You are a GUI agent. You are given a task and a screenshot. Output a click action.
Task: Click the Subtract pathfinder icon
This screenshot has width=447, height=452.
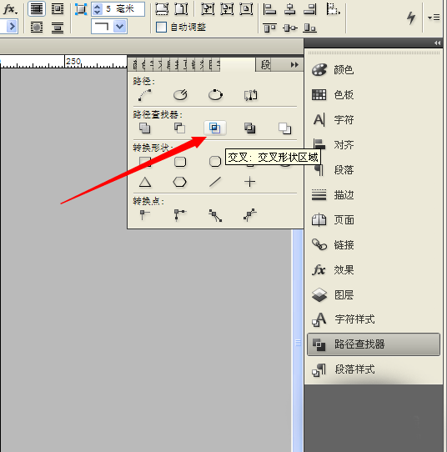pyautogui.click(x=180, y=128)
